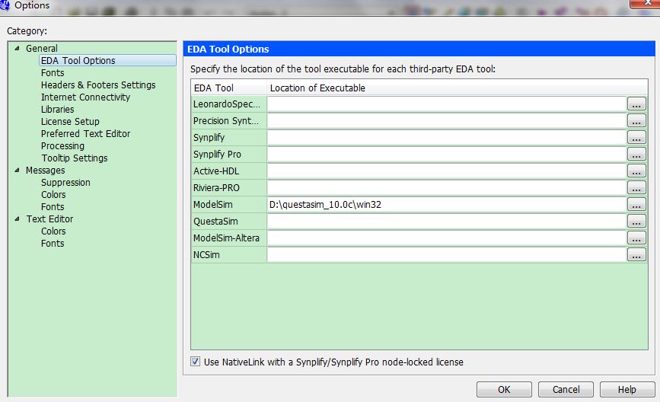Viewport: 660px width, 402px height.
Task: Browse for NCSim executable location
Action: point(636,255)
